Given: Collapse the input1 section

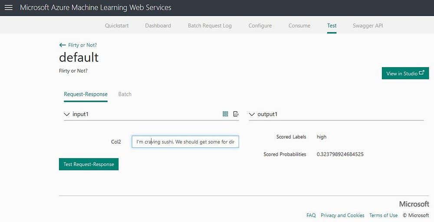Looking at the screenshot, I should (x=67, y=114).
